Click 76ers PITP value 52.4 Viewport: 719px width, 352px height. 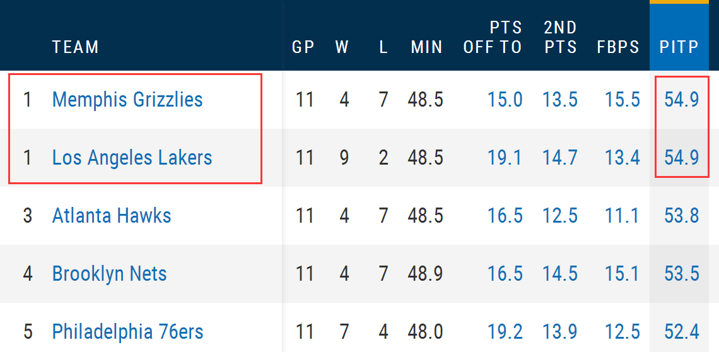(x=681, y=331)
